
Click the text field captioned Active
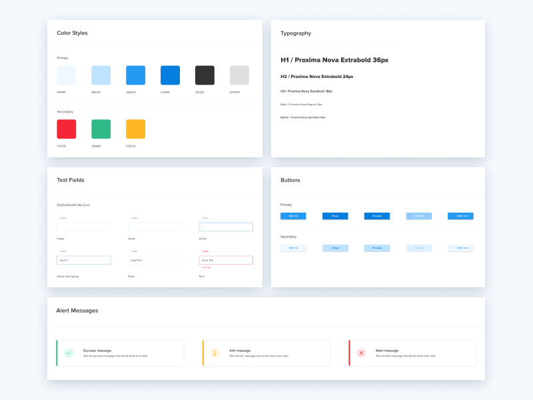click(x=226, y=227)
